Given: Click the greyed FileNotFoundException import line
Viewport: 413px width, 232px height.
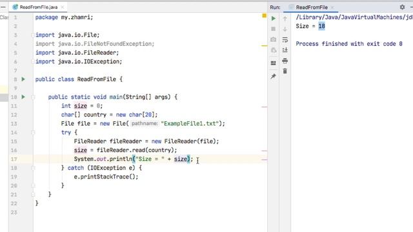Looking at the screenshot, I should pyautogui.click(x=95, y=44).
